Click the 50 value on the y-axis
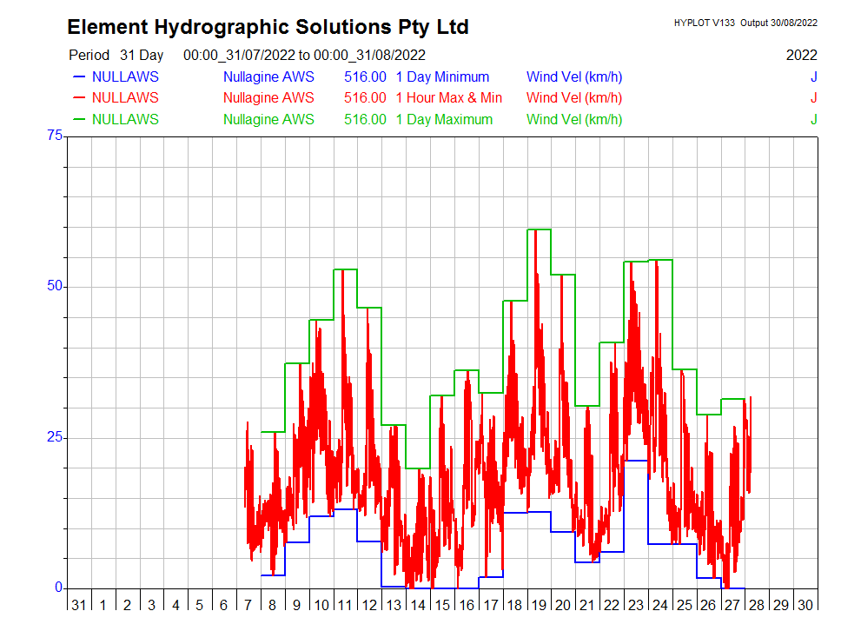Viewport: 841px width, 631px height. (55, 286)
